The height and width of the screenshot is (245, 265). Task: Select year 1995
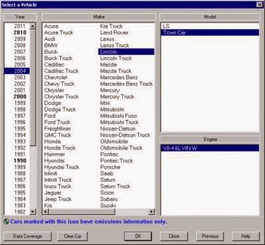(20, 129)
